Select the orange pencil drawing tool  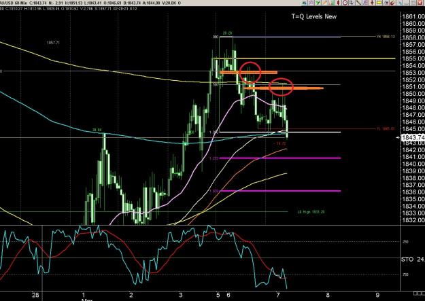coord(325,3)
